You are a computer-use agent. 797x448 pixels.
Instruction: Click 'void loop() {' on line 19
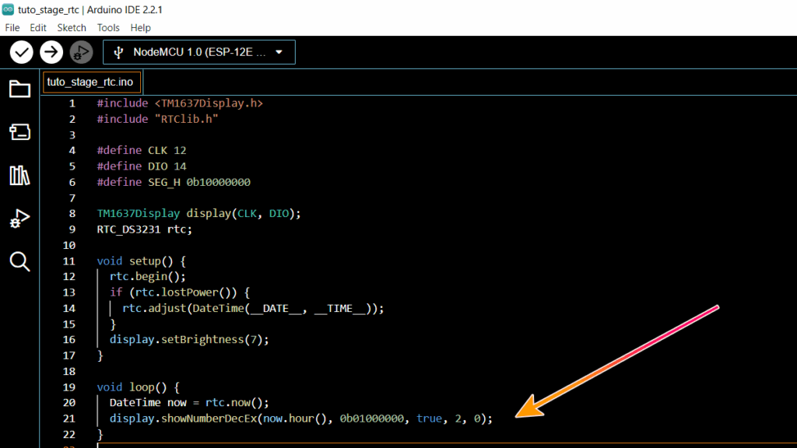(139, 387)
